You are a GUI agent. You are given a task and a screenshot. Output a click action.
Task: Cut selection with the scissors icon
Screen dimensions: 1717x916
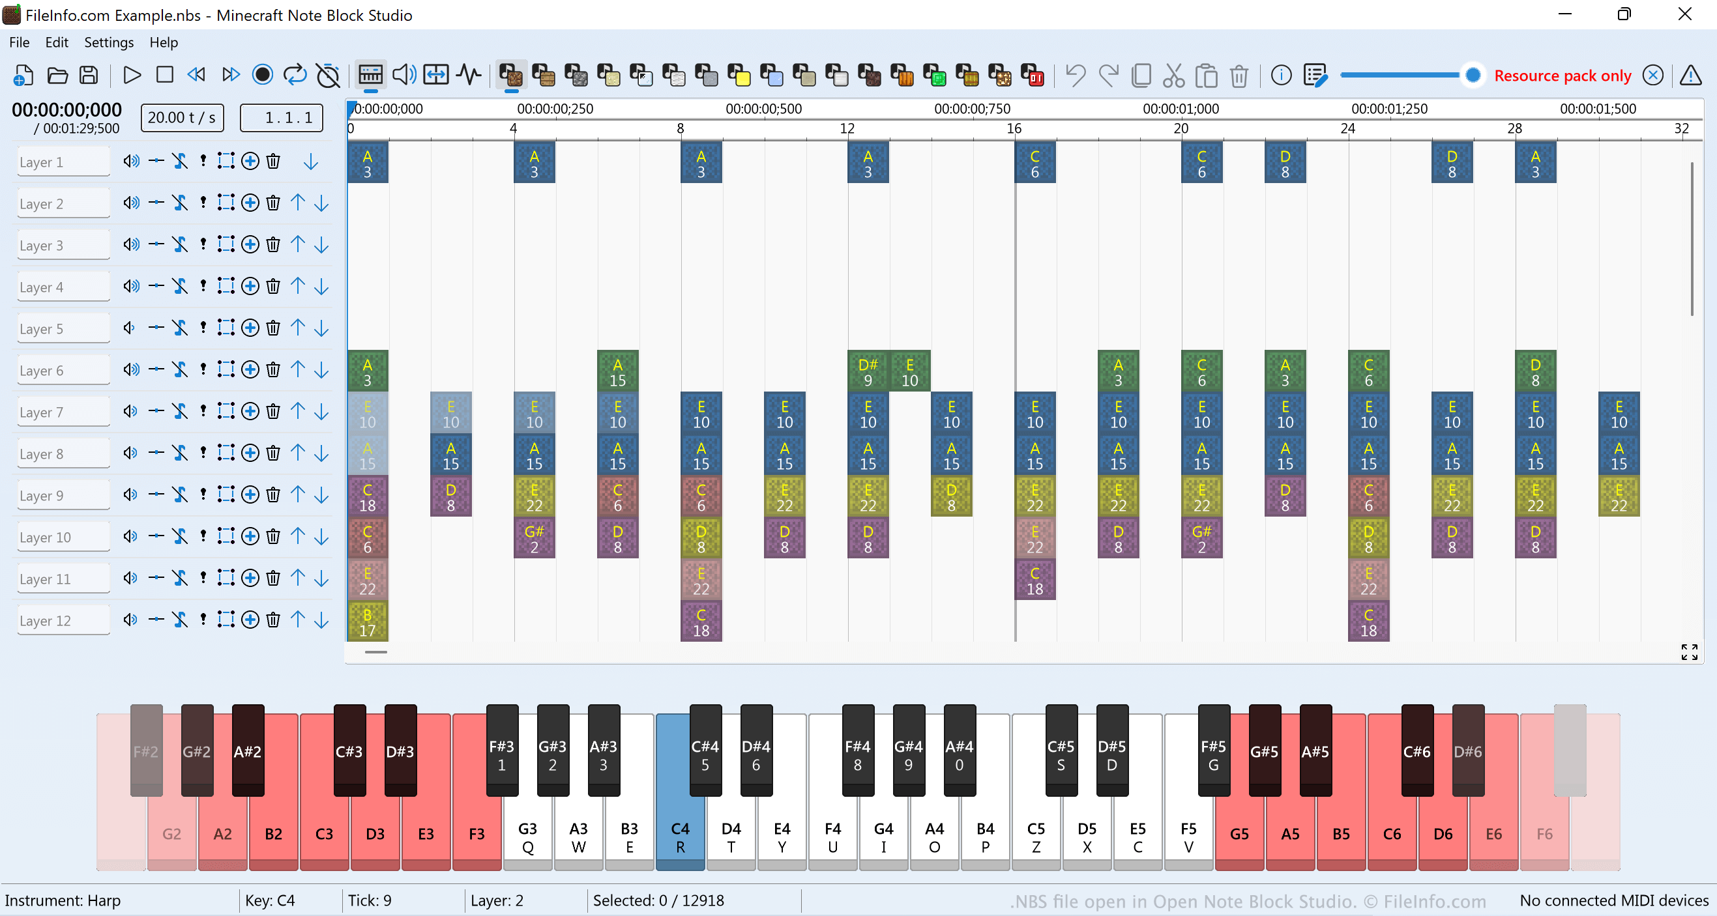pyautogui.click(x=1174, y=76)
